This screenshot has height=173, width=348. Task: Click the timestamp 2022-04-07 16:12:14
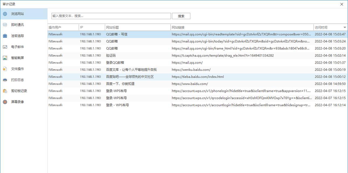coord(330,105)
